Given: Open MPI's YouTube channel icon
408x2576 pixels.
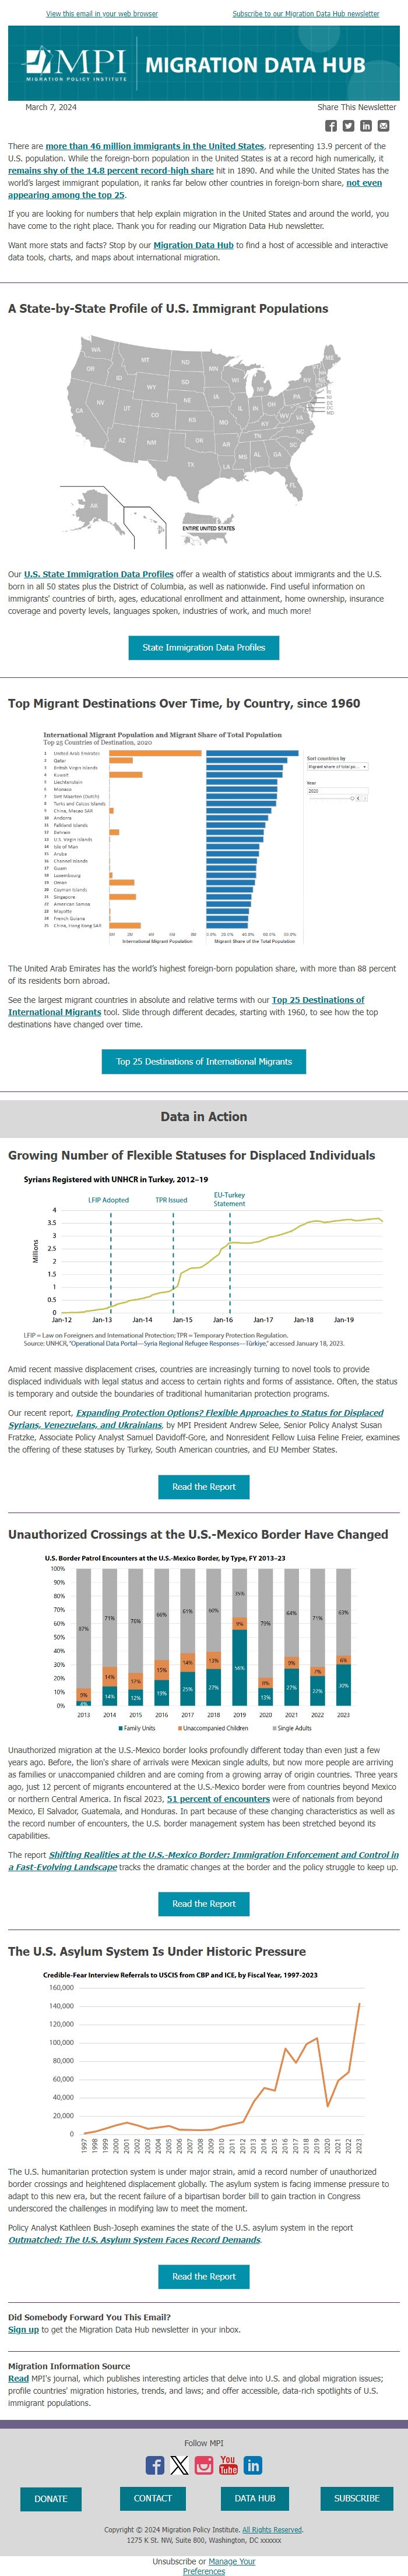Looking at the screenshot, I should click(228, 2465).
